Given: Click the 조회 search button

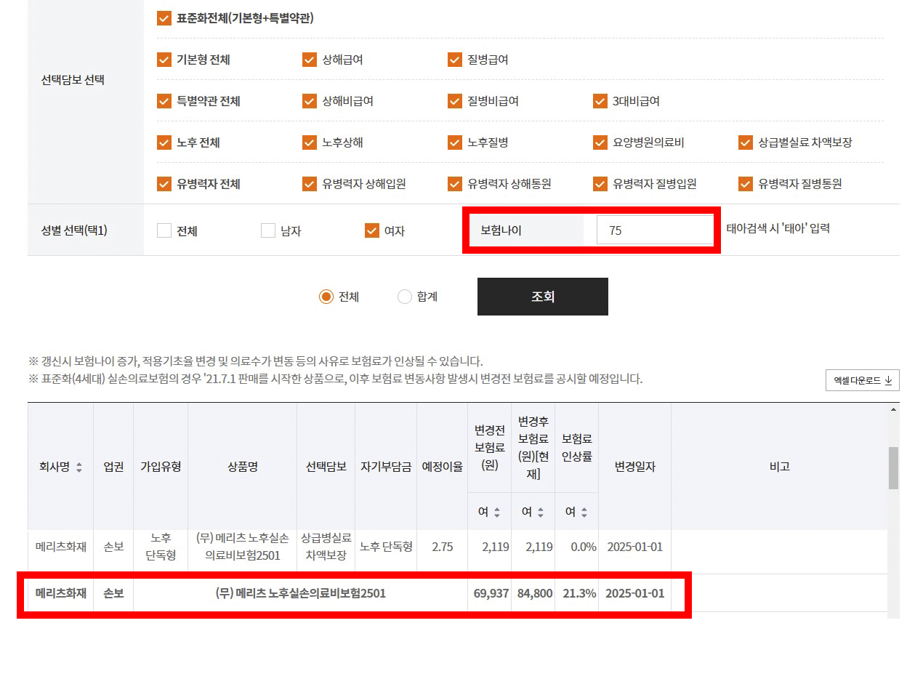Looking at the screenshot, I should [543, 297].
